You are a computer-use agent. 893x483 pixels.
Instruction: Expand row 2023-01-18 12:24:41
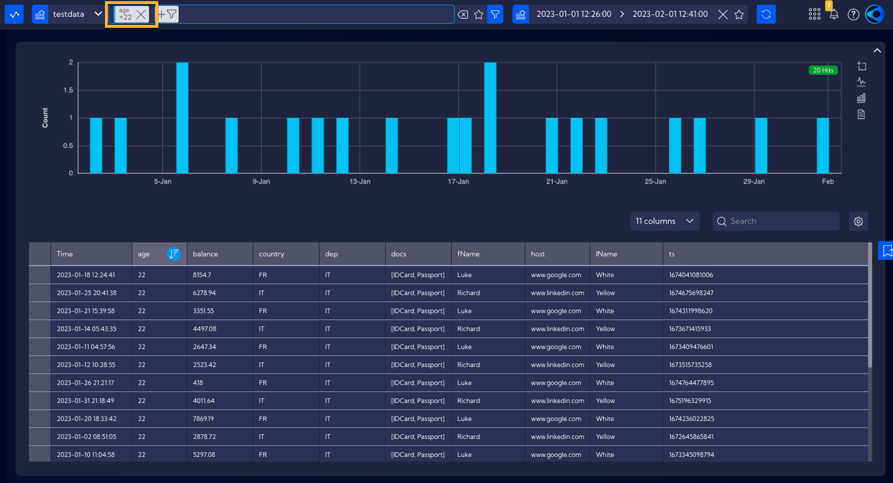(x=40, y=275)
